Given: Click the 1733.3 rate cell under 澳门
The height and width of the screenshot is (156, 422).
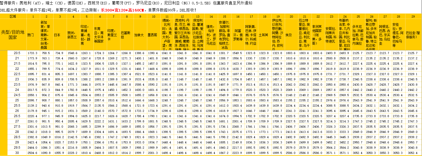Looking at the screenshot, I should click(x=33, y=53).
